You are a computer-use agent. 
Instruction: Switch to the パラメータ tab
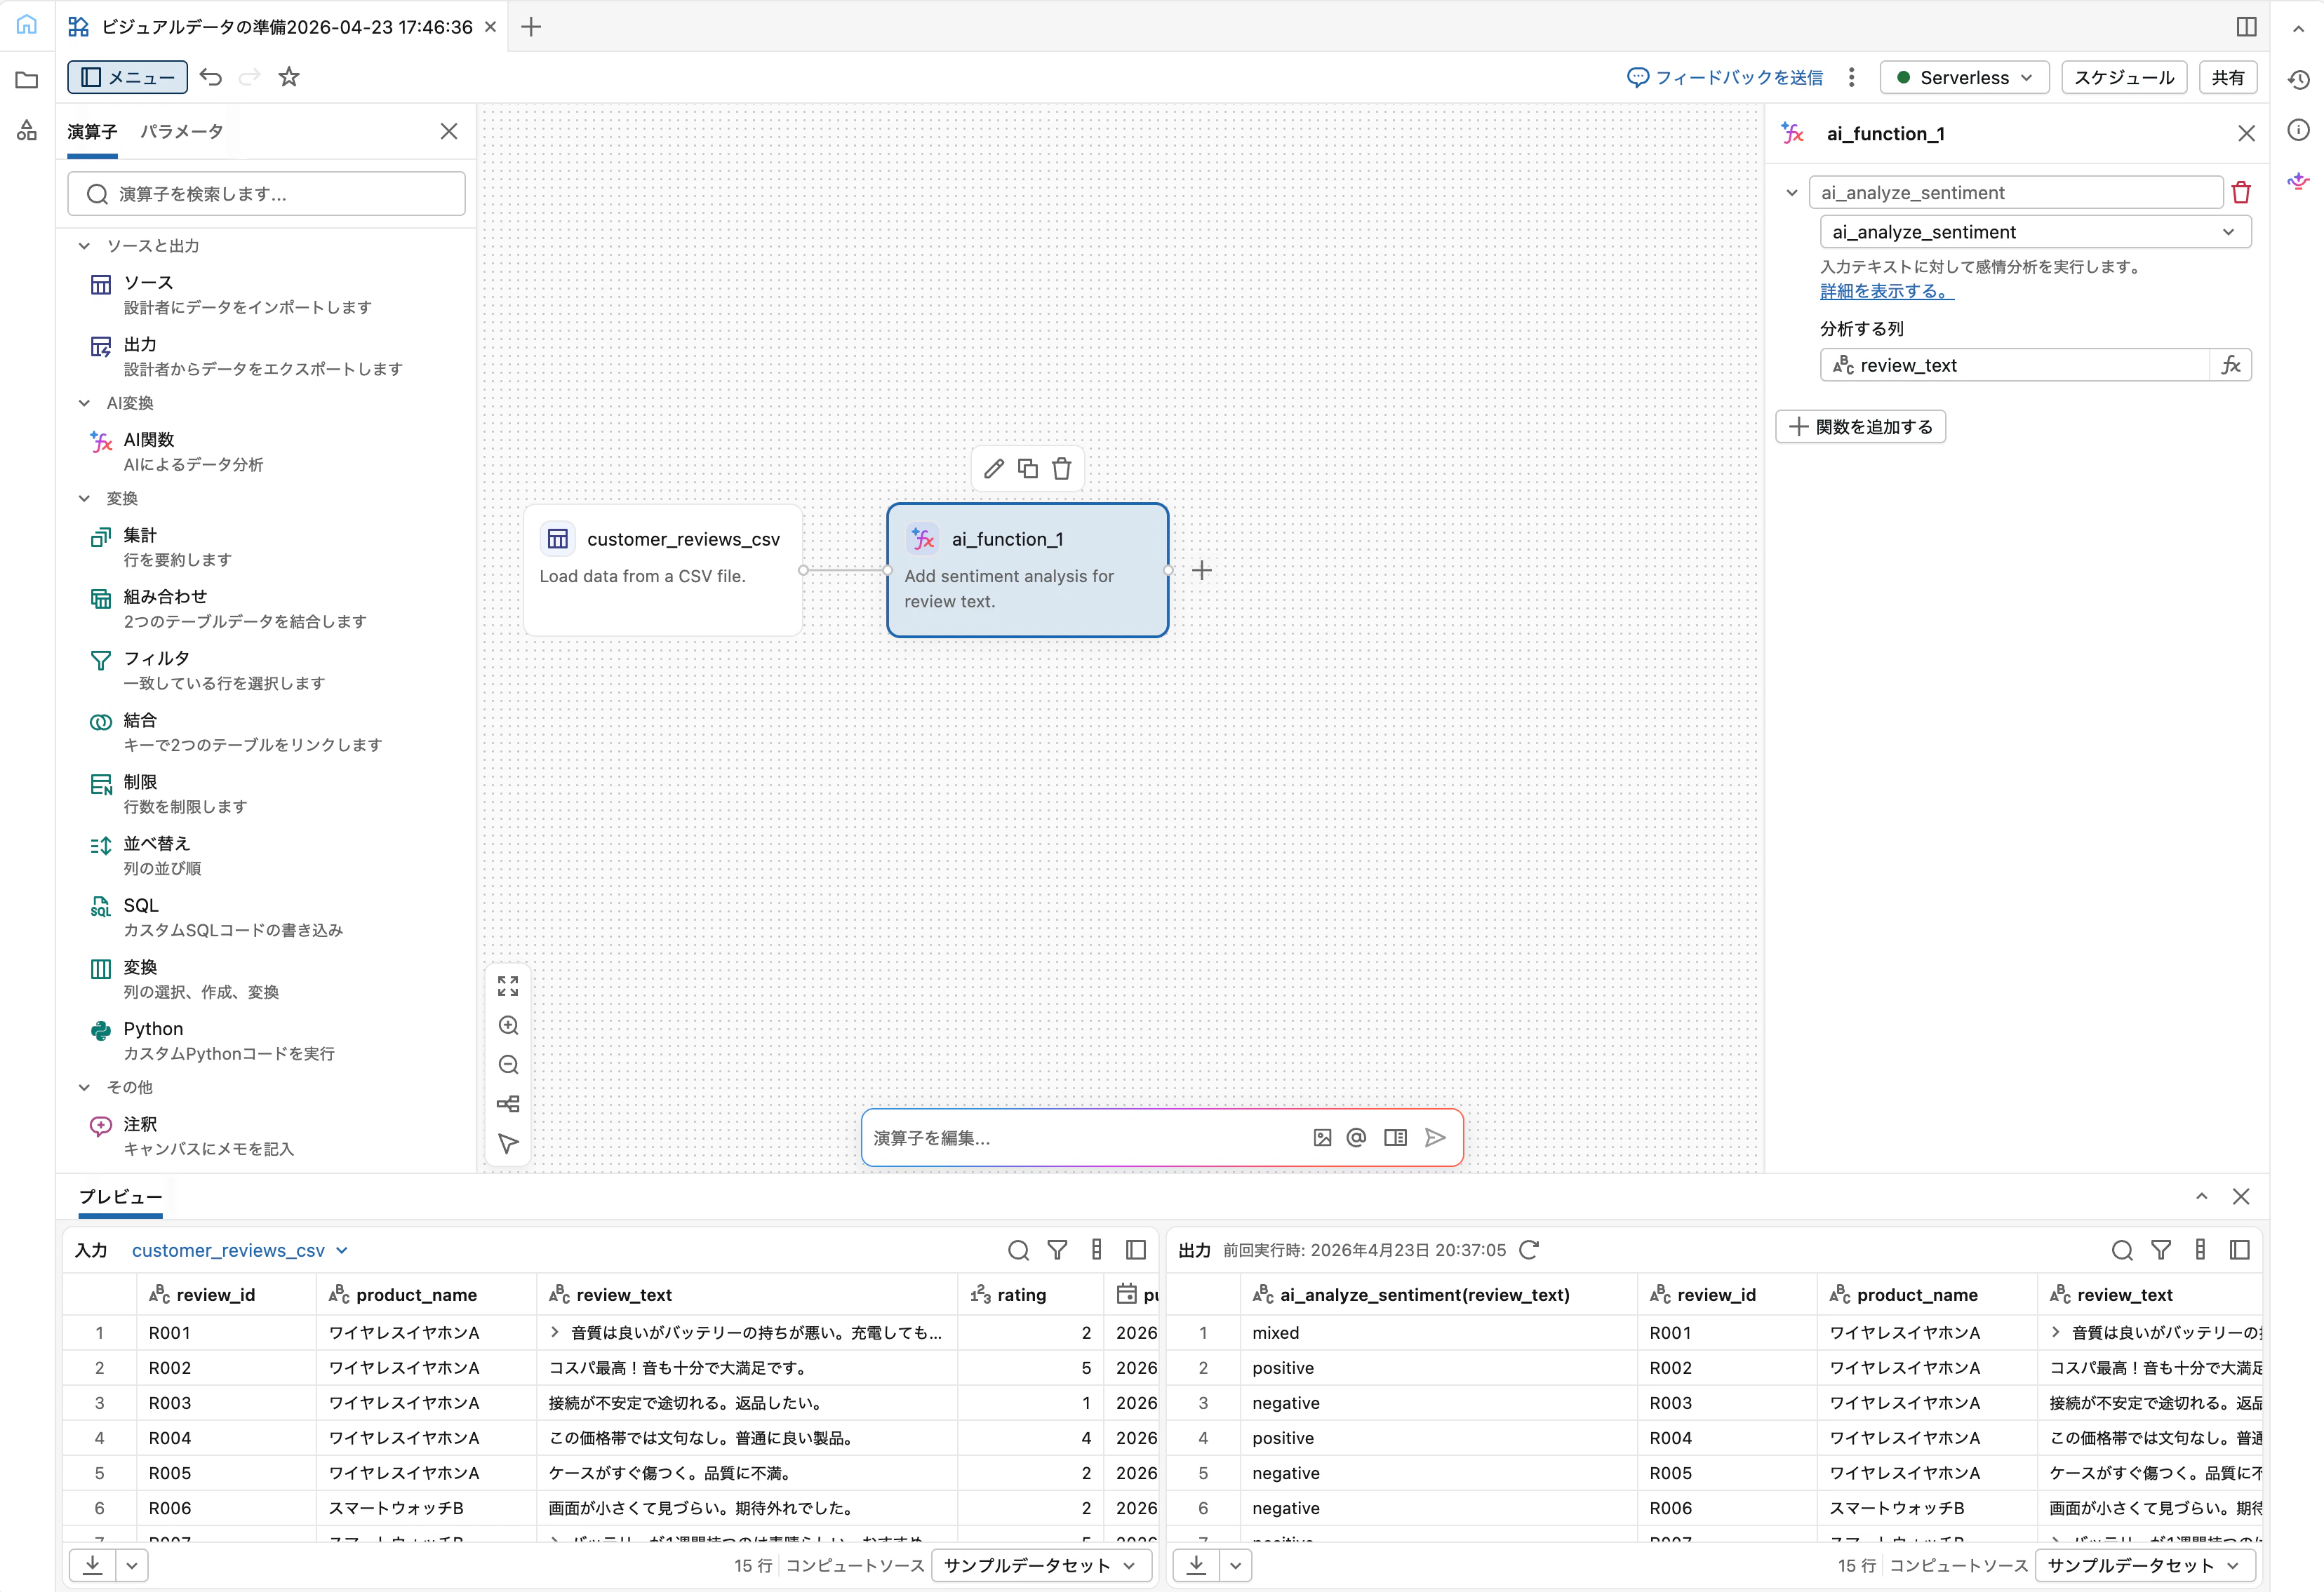point(181,130)
